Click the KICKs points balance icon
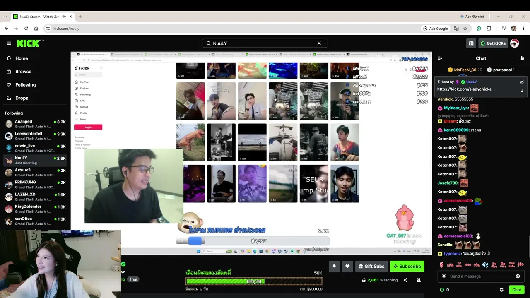The image size is (530, 298). (x=442, y=290)
